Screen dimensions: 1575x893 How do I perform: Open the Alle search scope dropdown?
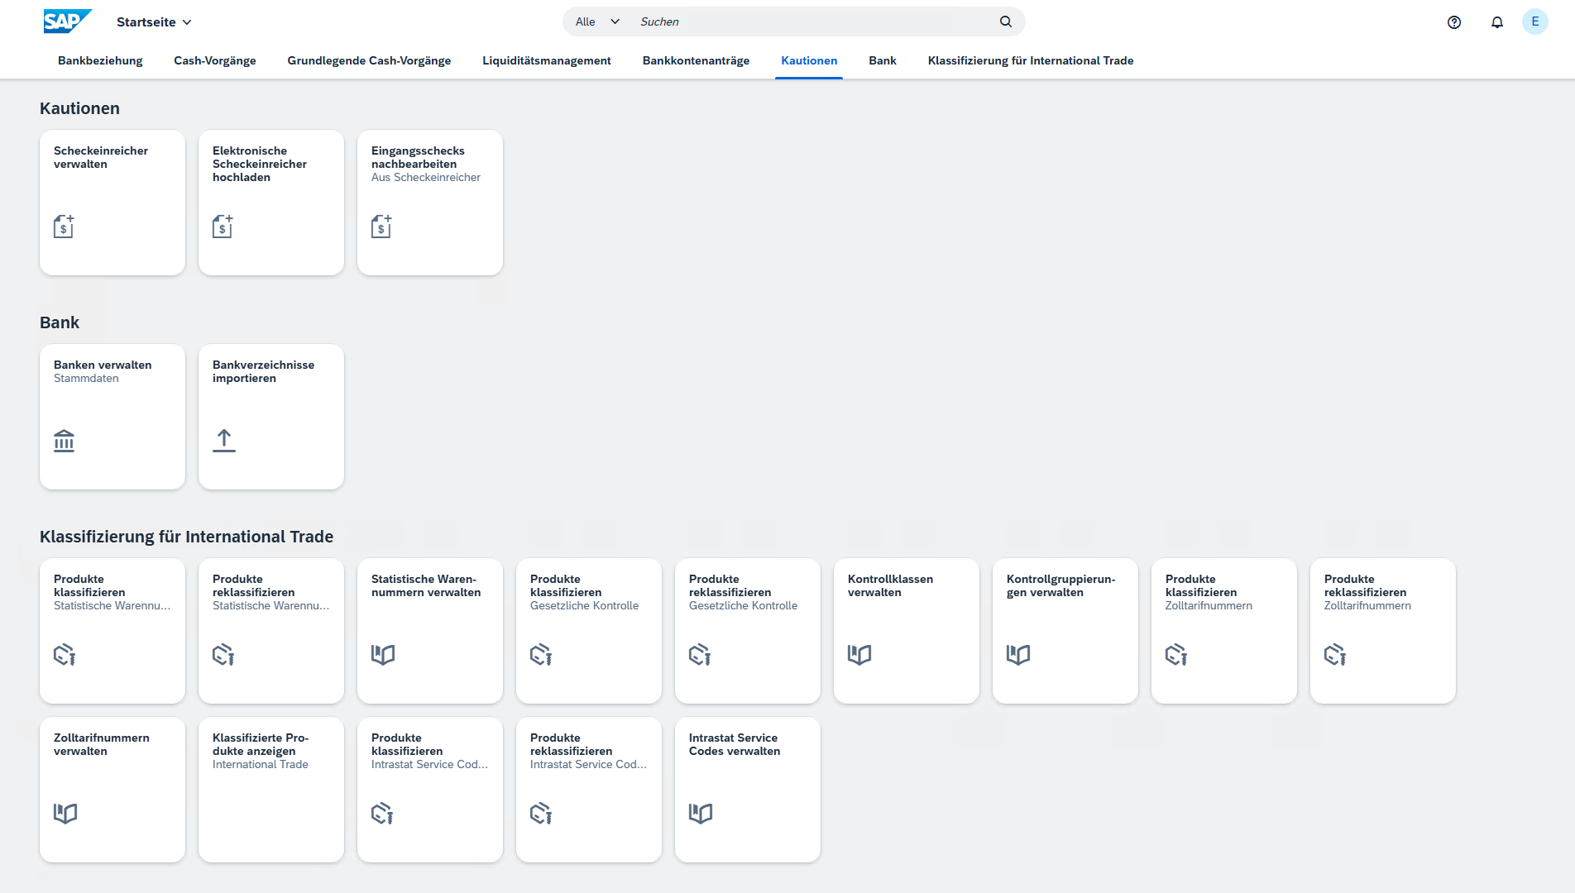[597, 21]
